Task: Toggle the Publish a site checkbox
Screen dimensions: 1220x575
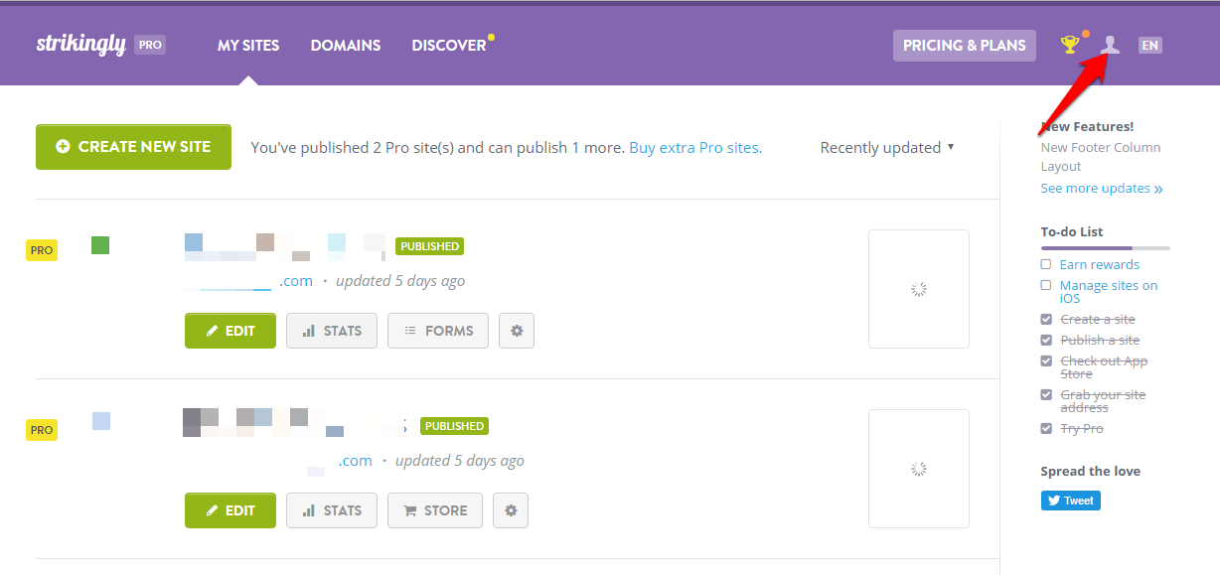Action: (1046, 340)
